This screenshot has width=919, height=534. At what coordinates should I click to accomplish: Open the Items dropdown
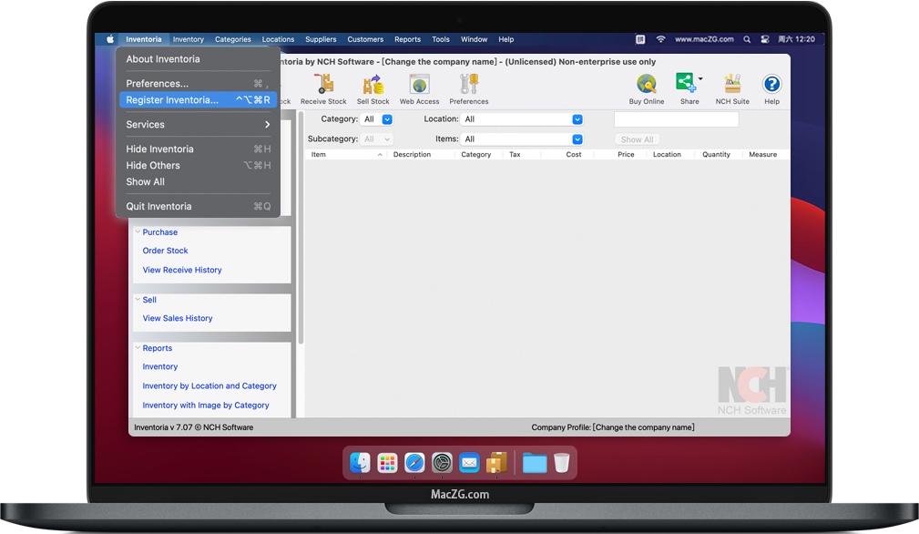point(522,139)
